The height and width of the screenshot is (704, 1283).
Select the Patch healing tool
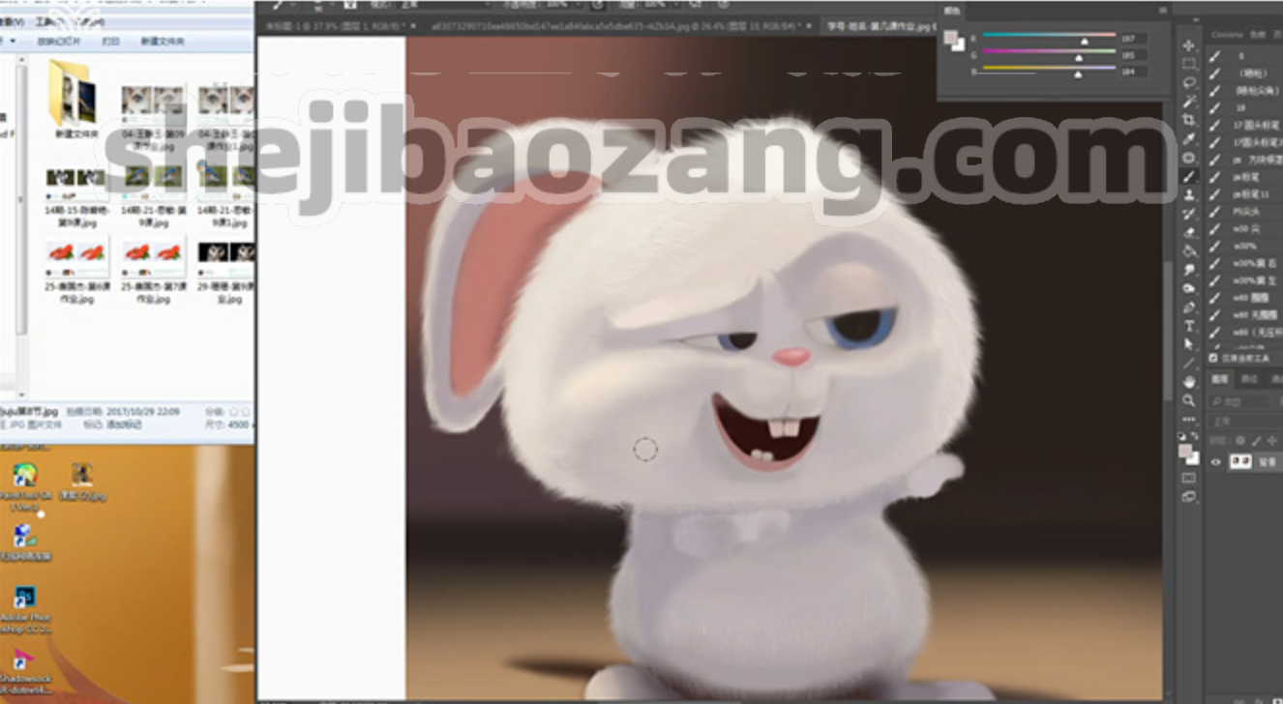[1189, 158]
